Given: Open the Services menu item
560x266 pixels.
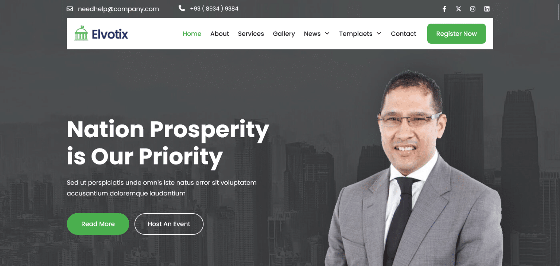Looking at the screenshot, I should point(251,34).
